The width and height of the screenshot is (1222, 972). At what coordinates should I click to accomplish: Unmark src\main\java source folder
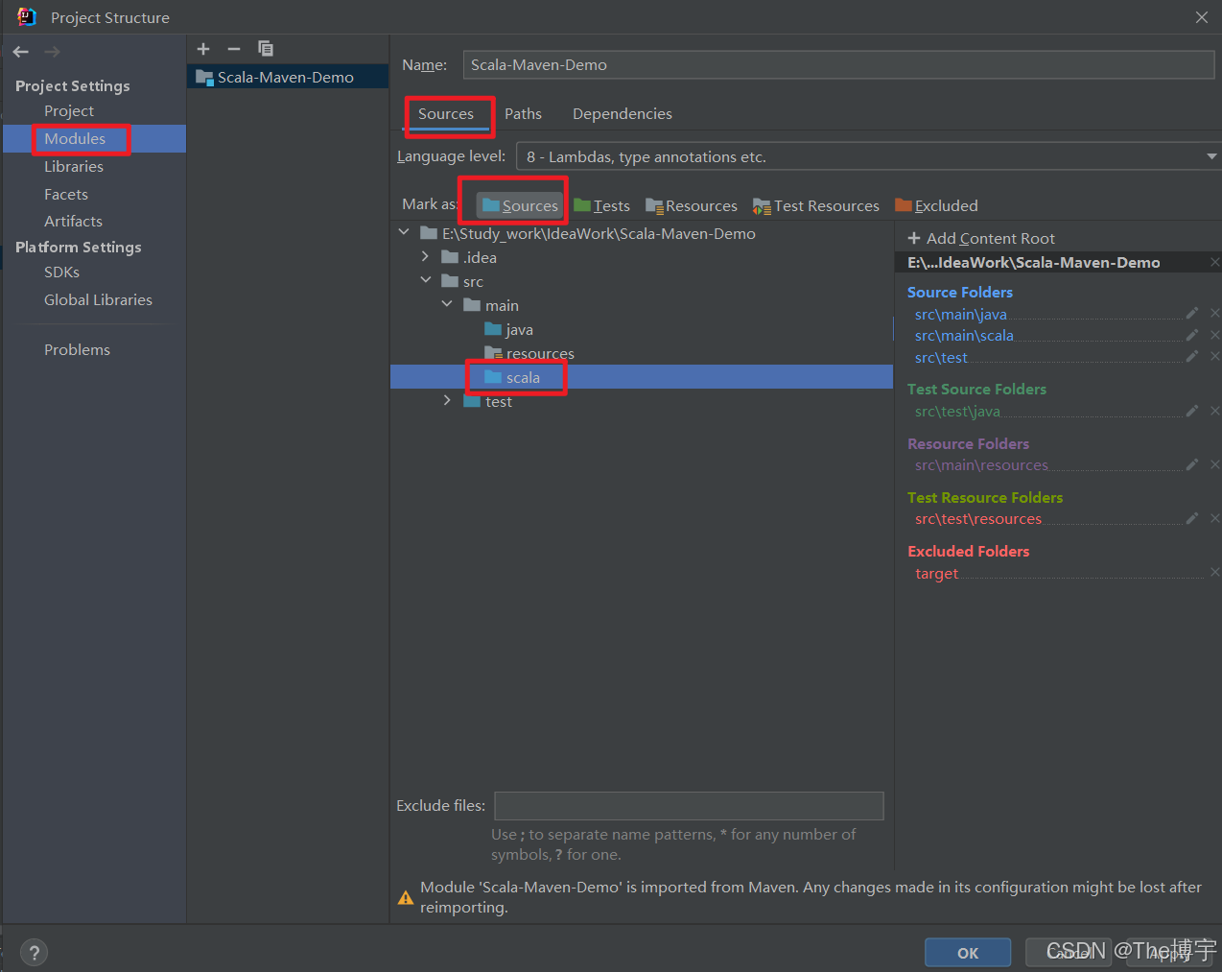click(x=1214, y=314)
